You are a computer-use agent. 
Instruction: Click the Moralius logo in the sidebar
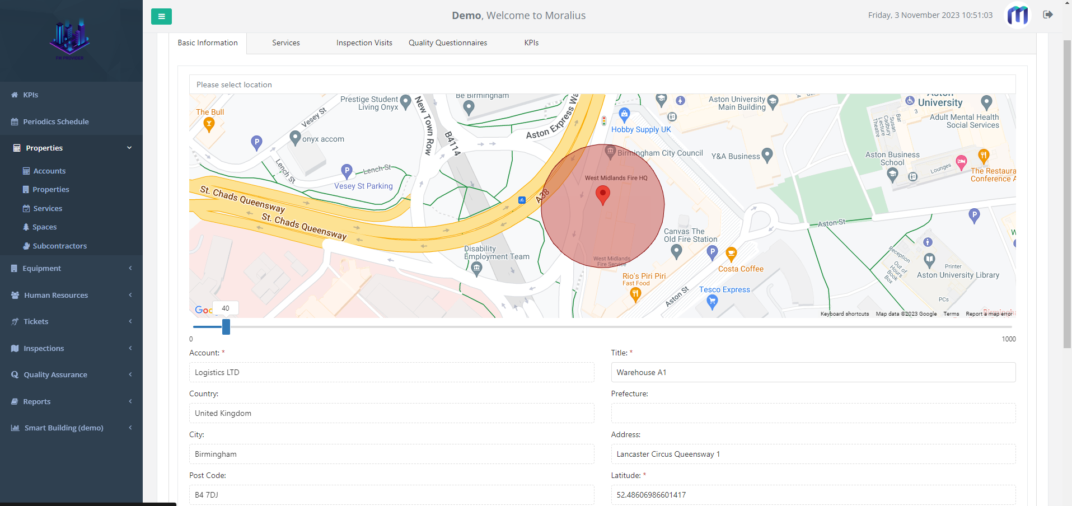(x=69, y=40)
